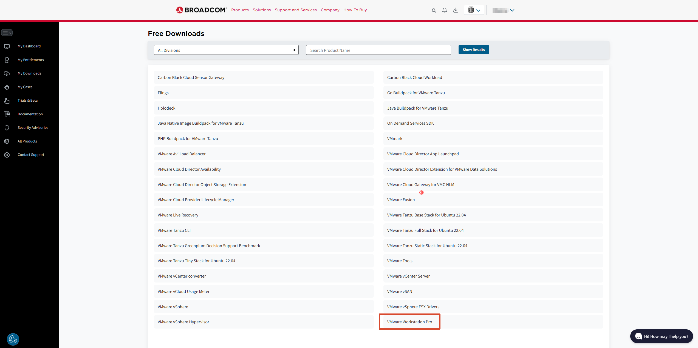
Task: Click the My Dashboard monitor icon
Action: click(7, 46)
